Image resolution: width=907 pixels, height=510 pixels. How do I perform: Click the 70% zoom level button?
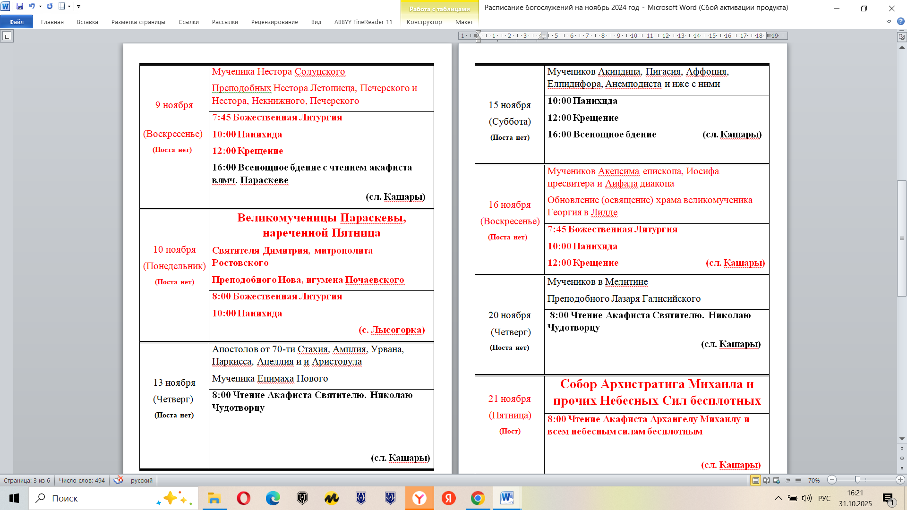[813, 480]
